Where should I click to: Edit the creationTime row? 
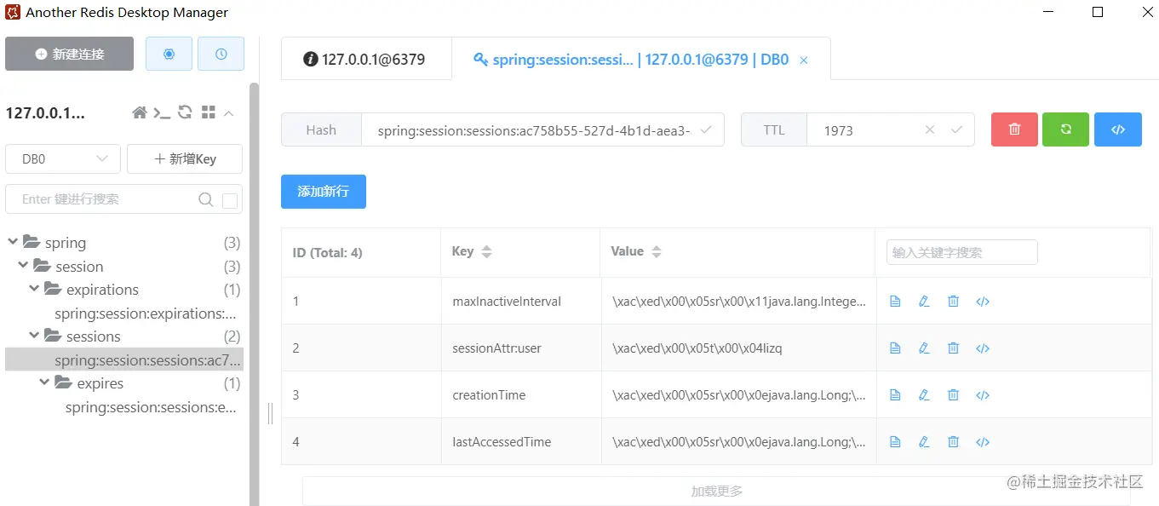point(924,395)
